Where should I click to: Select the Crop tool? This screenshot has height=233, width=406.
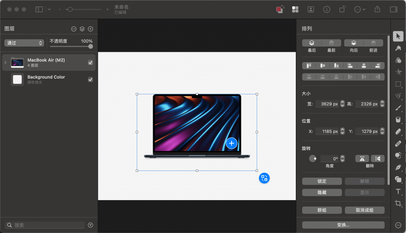click(x=398, y=204)
